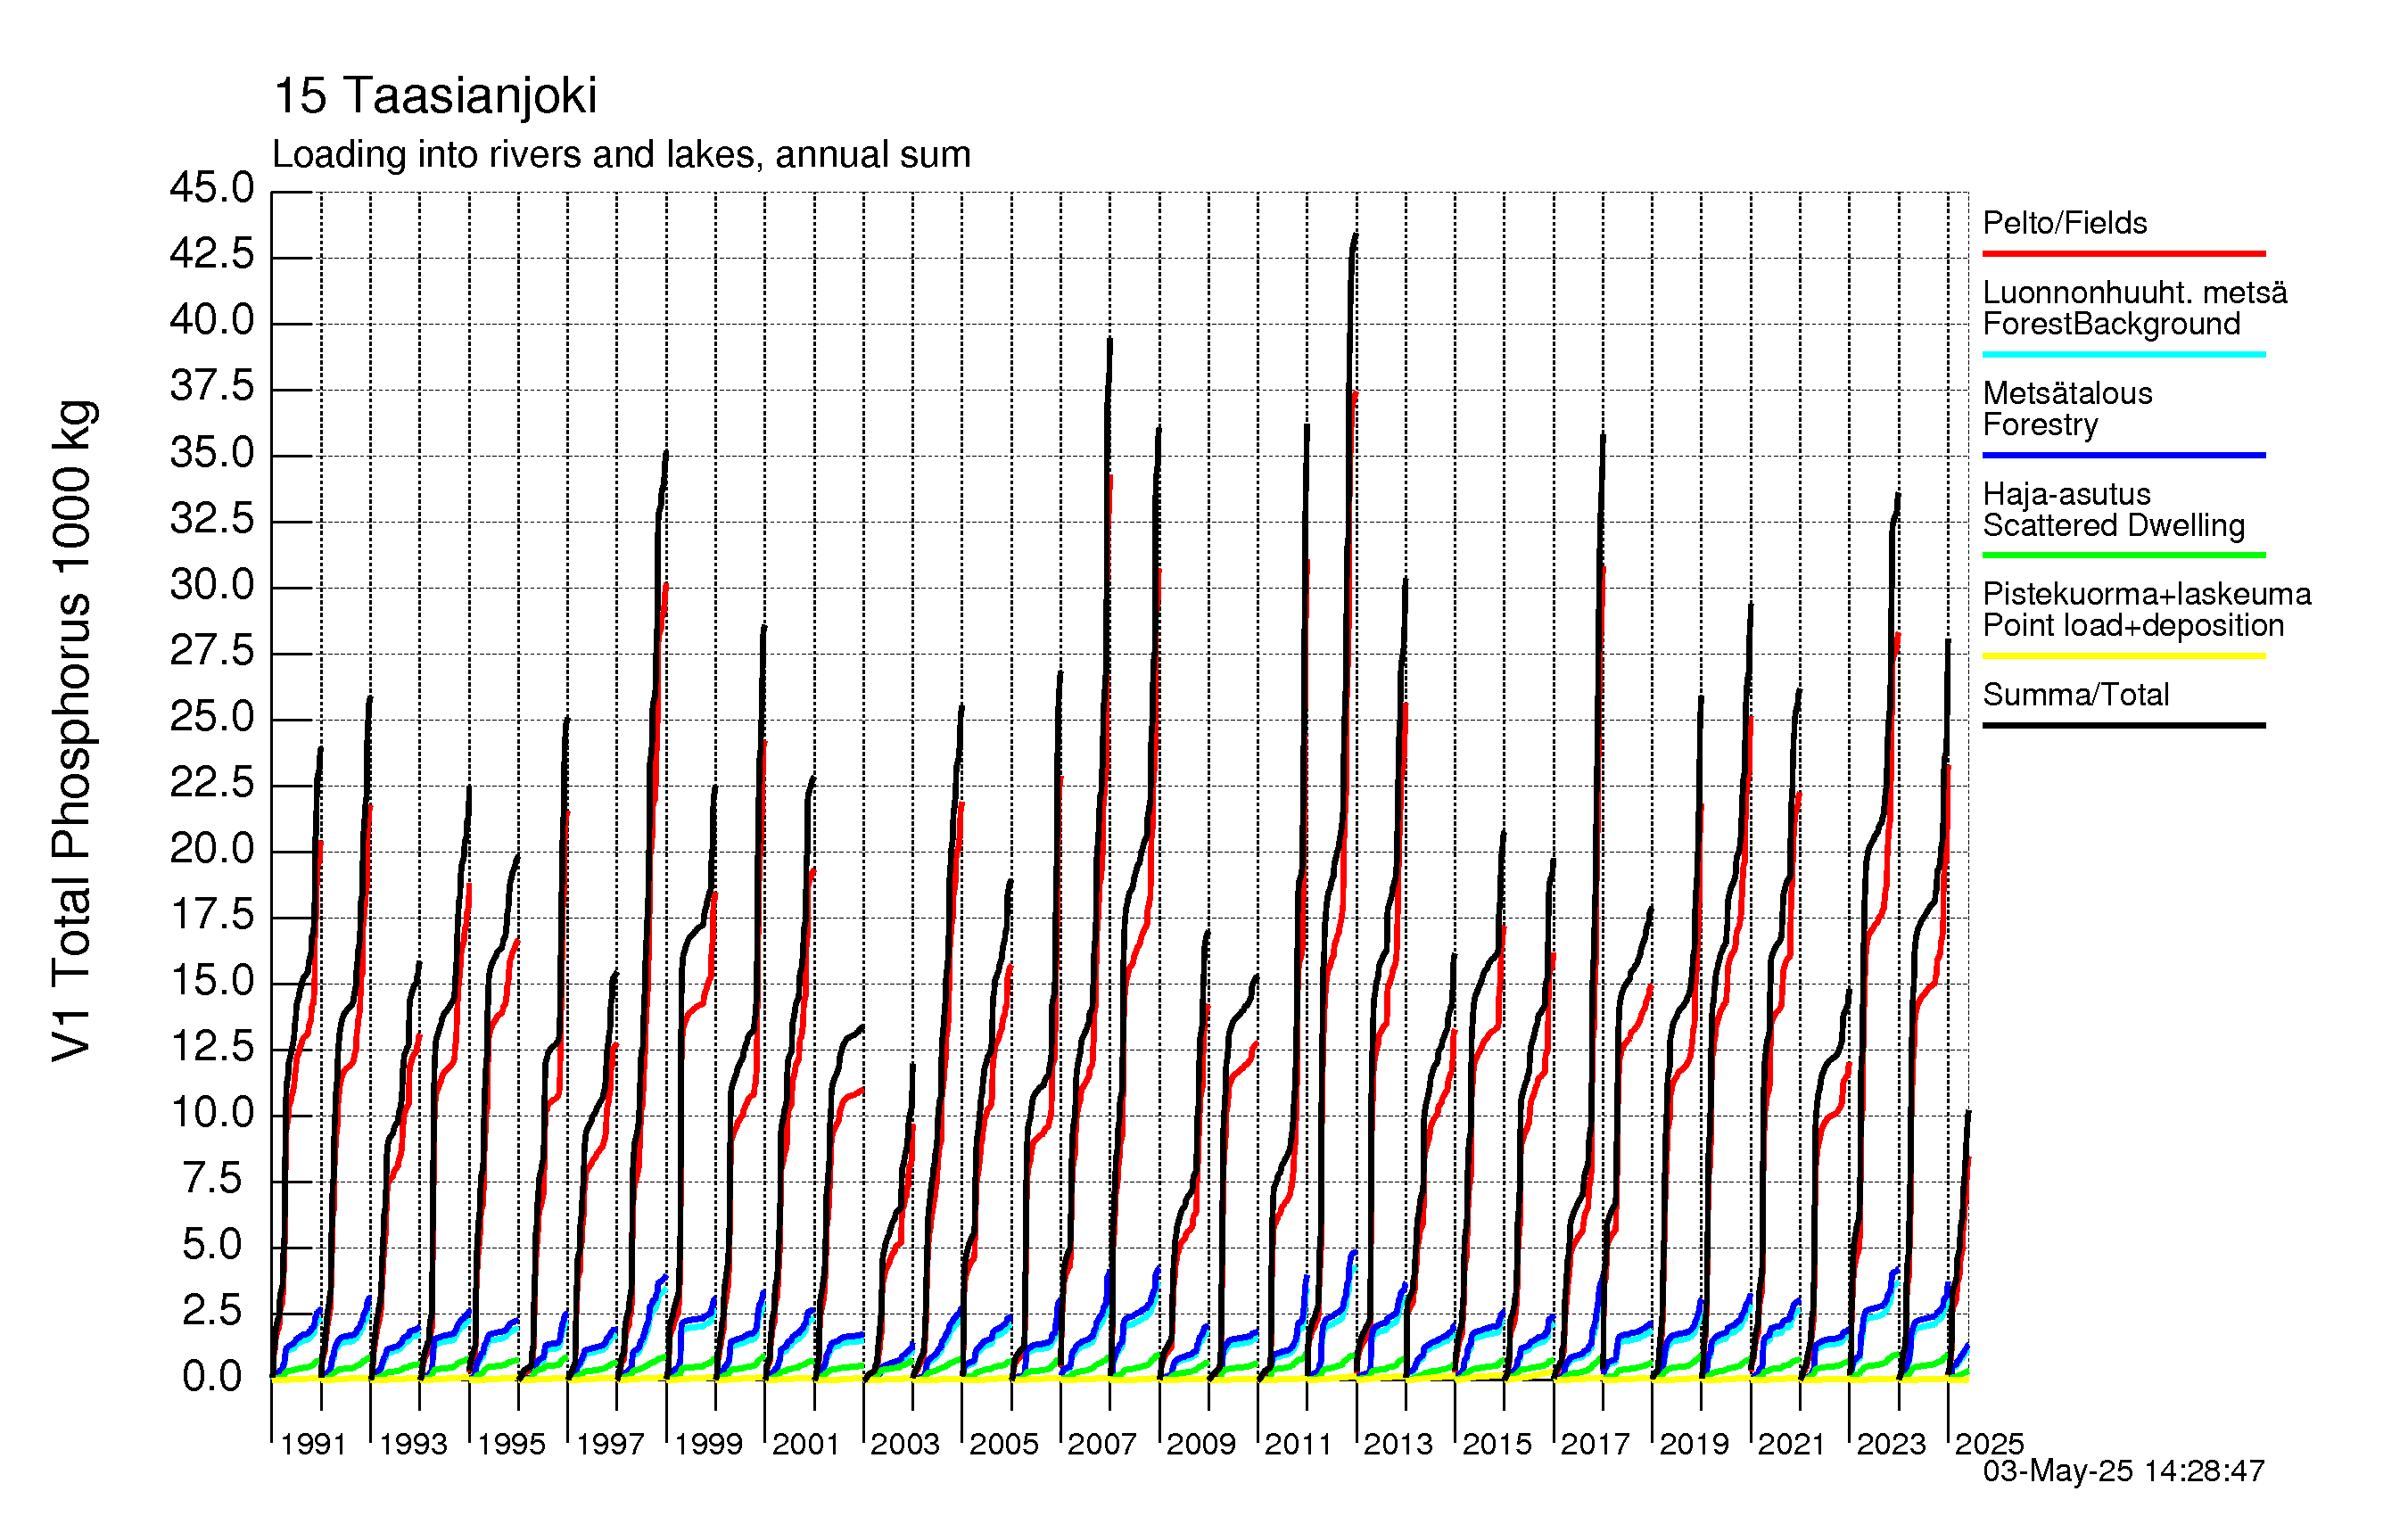
Task: Click the y-axis value 27.5
Action: [212, 651]
